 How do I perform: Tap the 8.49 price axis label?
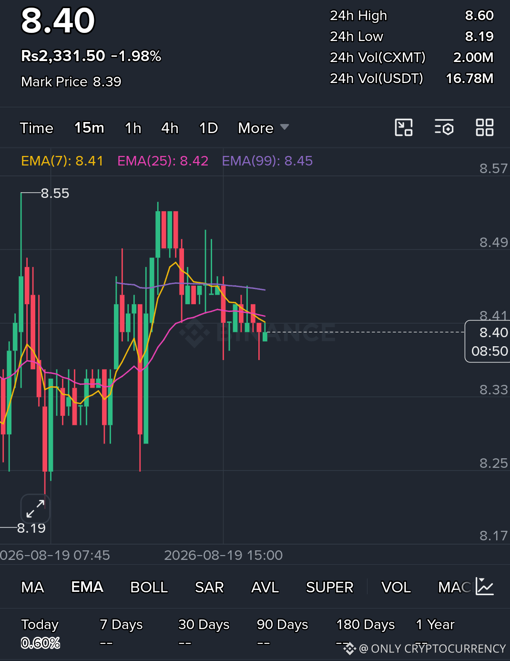(494, 242)
